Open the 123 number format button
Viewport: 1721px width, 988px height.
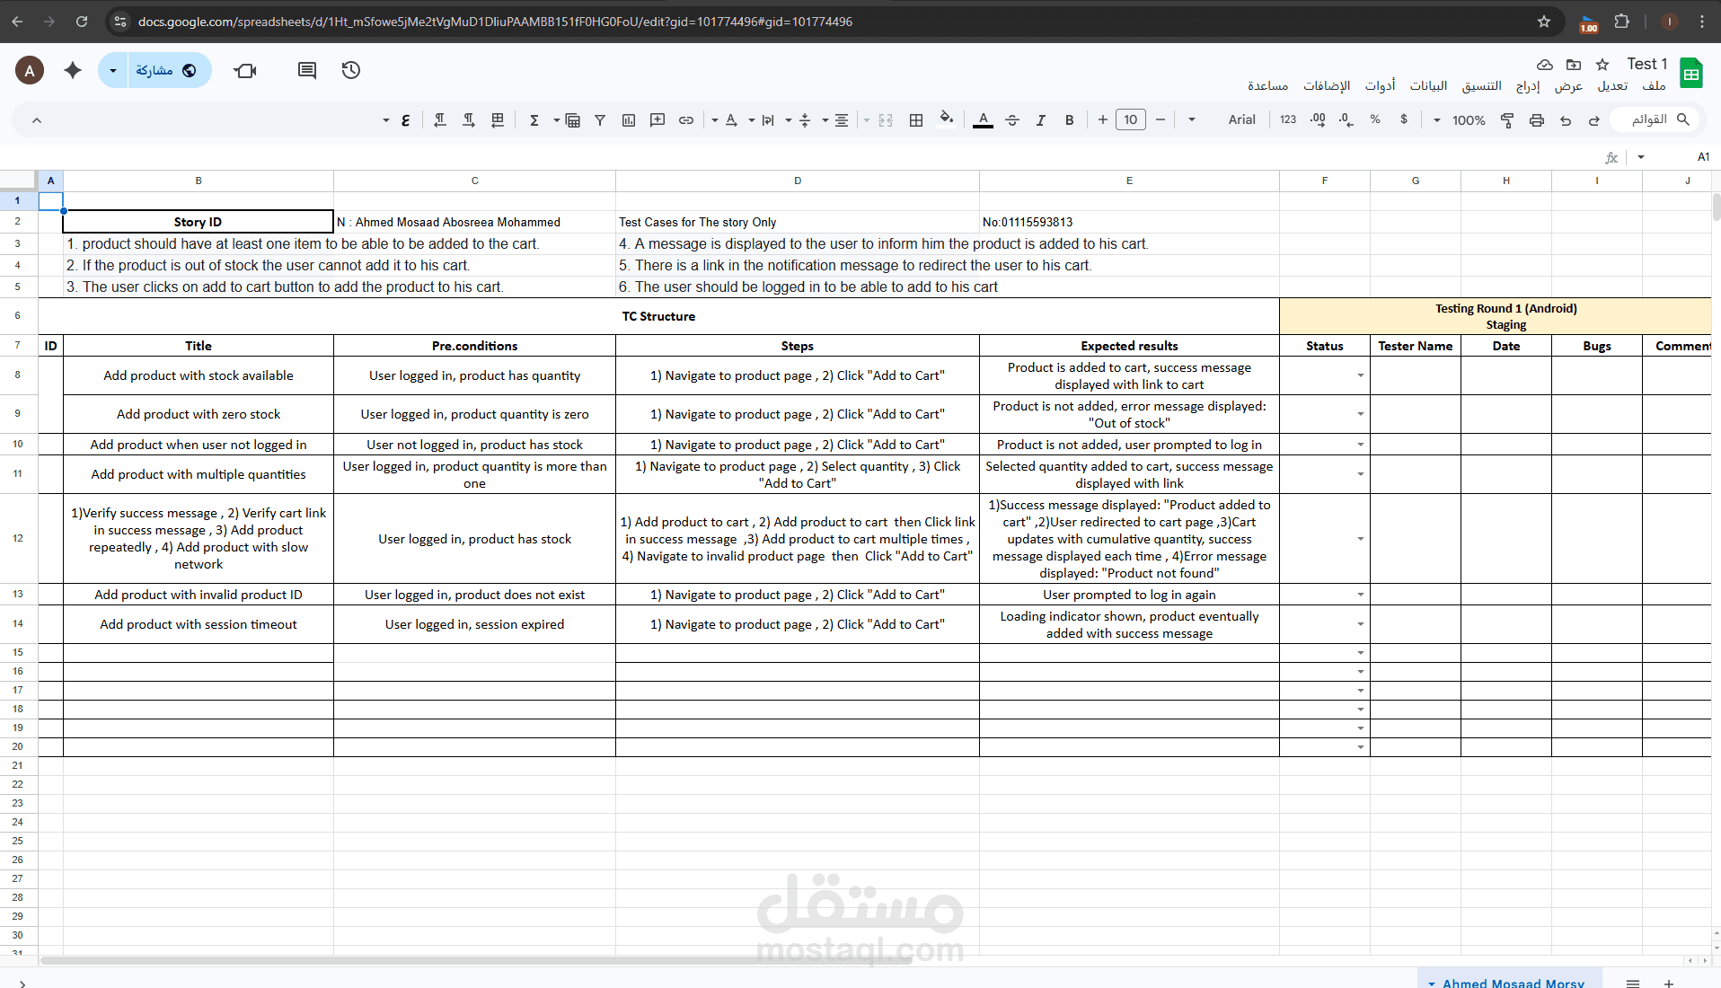click(x=1288, y=119)
